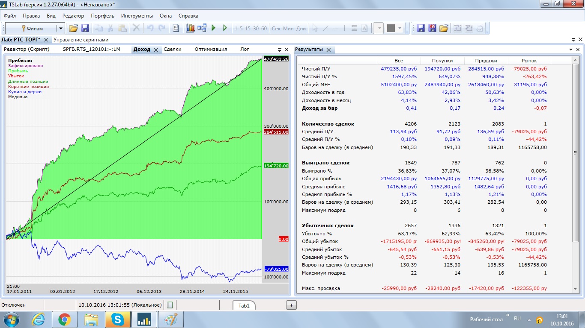585x328 pixels.
Task: Click the colorful bar chart toolbar icon
Action: click(190, 28)
